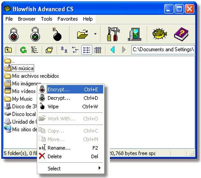Click the green Refresh G icon
The width and height of the screenshot is (201, 178).
click(23, 50)
